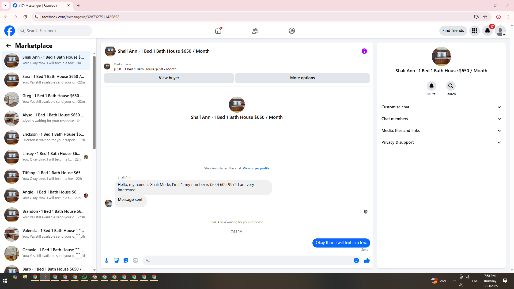Open the sticker picker icon
This screenshot has width=514, height=289.
point(126,260)
